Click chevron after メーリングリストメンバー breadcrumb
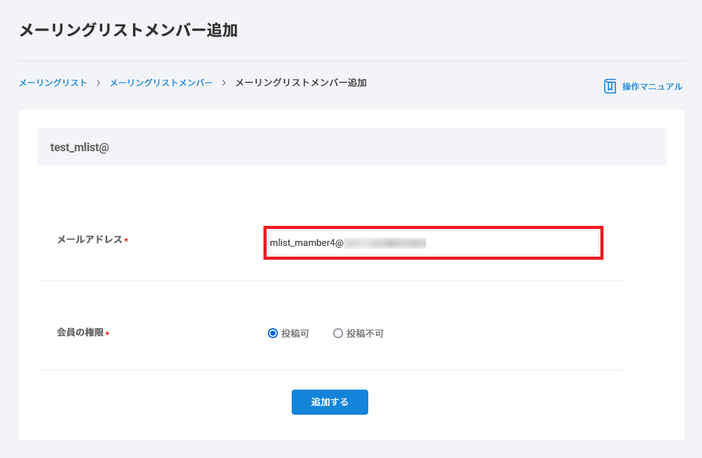 point(224,83)
